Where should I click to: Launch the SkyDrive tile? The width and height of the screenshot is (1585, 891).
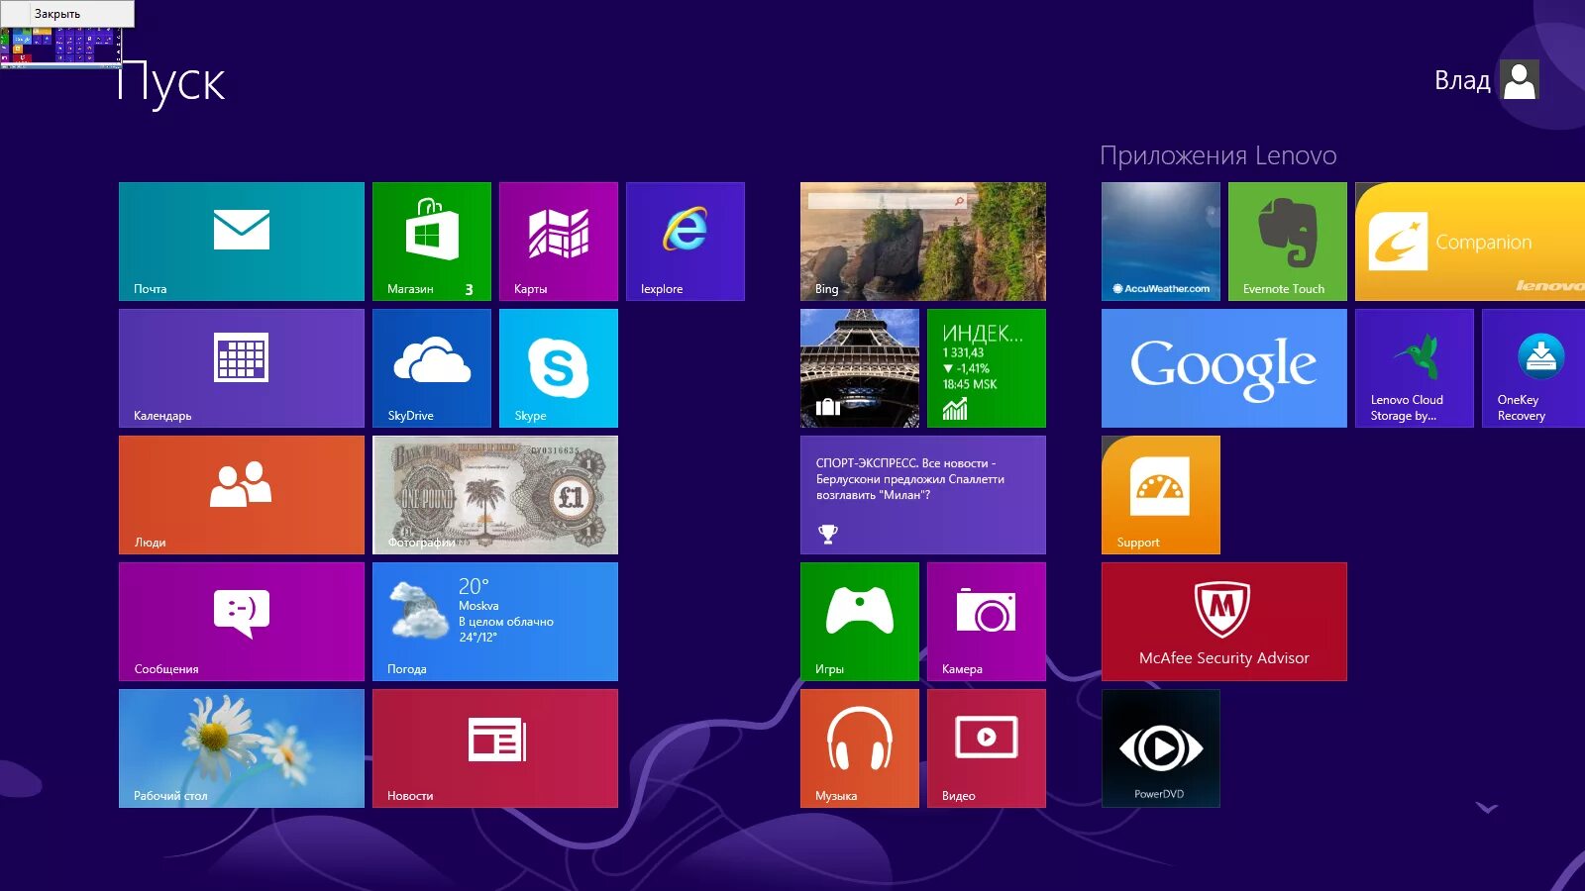pos(432,368)
